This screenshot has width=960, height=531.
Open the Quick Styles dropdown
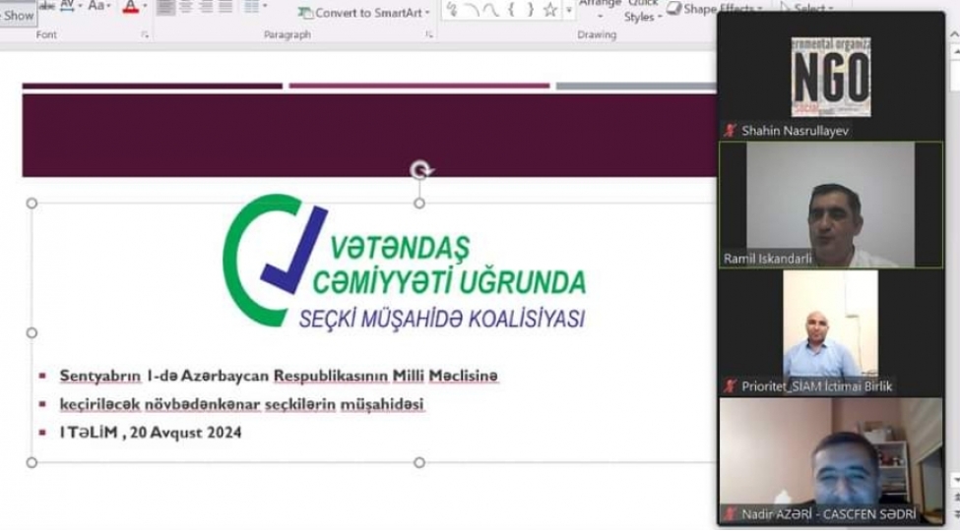click(x=642, y=12)
